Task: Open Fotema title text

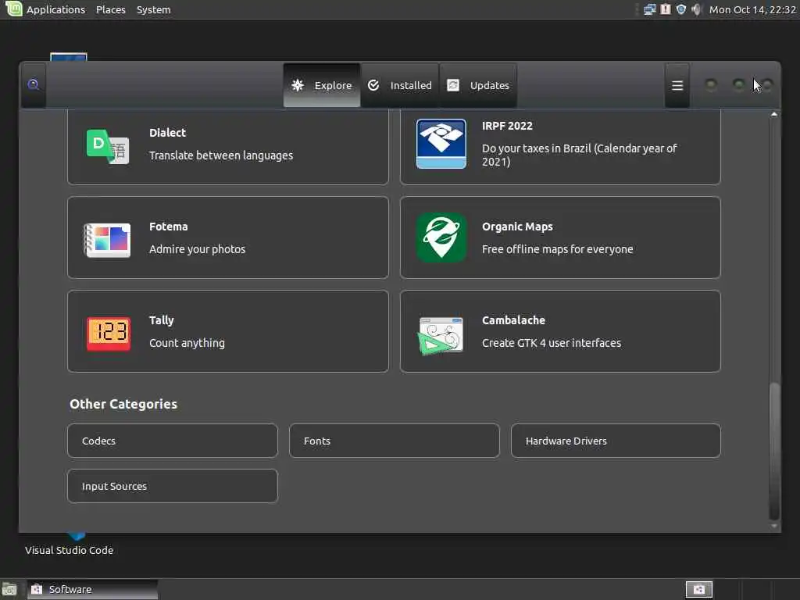Action: [x=169, y=227]
